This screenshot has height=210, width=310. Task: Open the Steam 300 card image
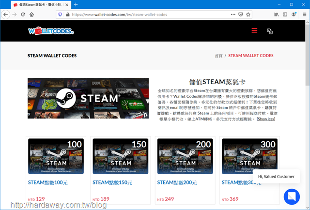pyautogui.click(x=249, y=156)
